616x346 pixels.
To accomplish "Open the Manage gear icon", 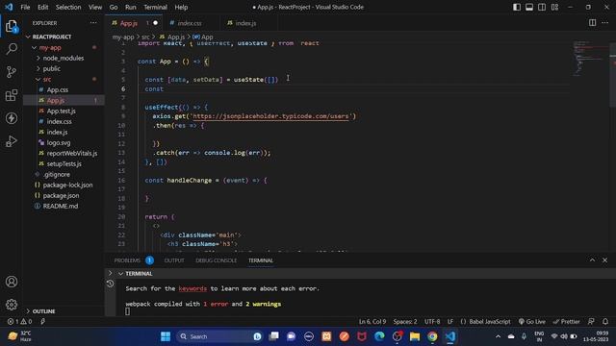I will point(12,305).
